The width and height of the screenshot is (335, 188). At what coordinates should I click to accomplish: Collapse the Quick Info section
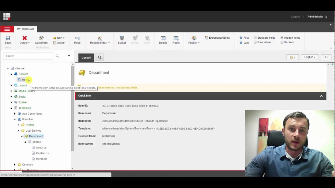(x=321, y=96)
